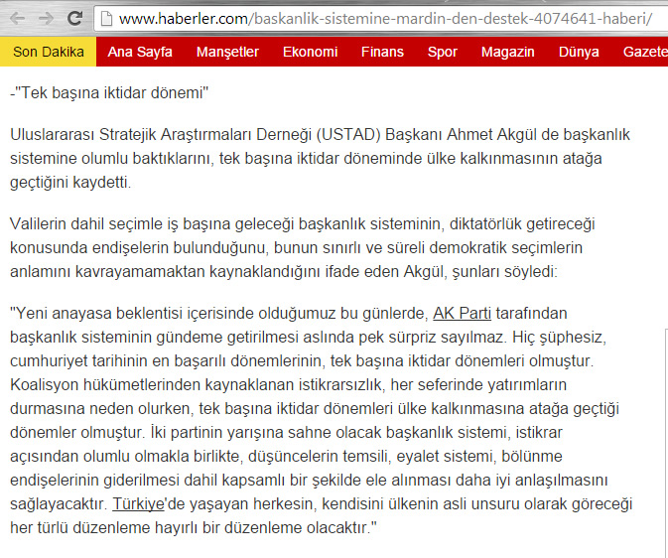Go back with the browser back arrow
This screenshot has width=668, height=558.
[17, 18]
